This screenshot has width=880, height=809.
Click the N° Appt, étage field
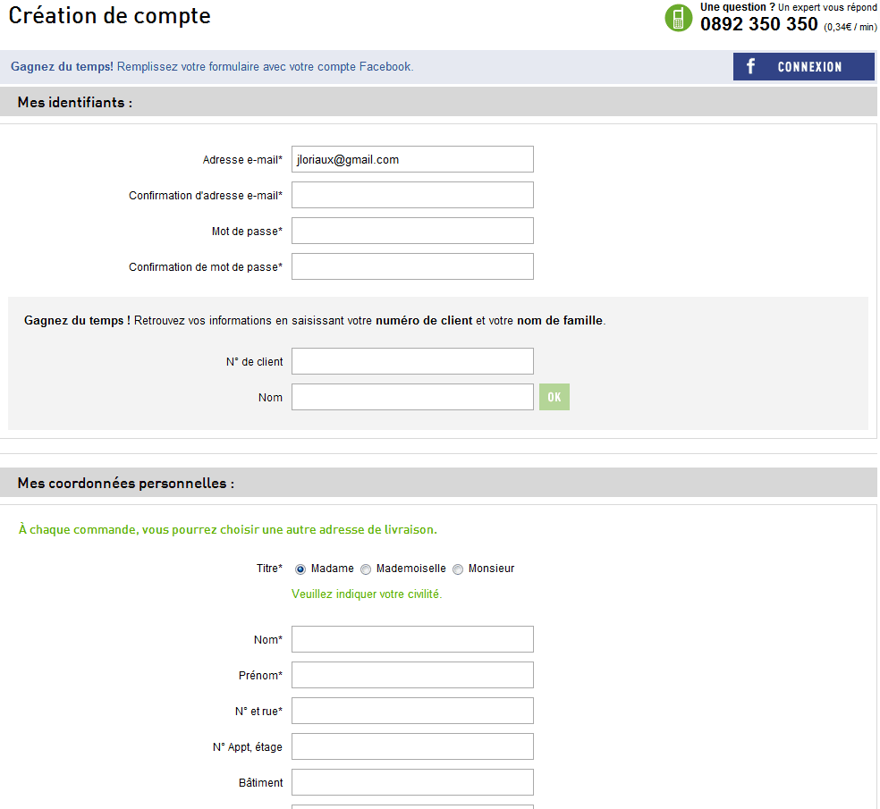tap(412, 746)
